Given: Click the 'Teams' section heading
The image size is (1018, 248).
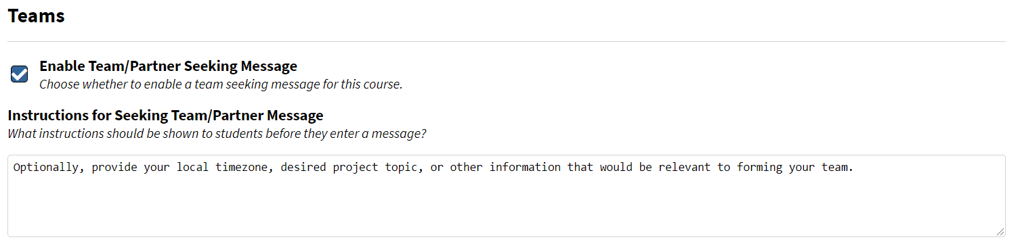Looking at the screenshot, I should 36,16.
